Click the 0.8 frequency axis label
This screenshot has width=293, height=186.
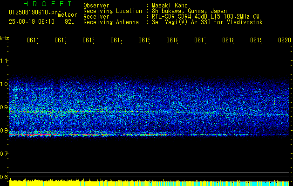(4, 130)
